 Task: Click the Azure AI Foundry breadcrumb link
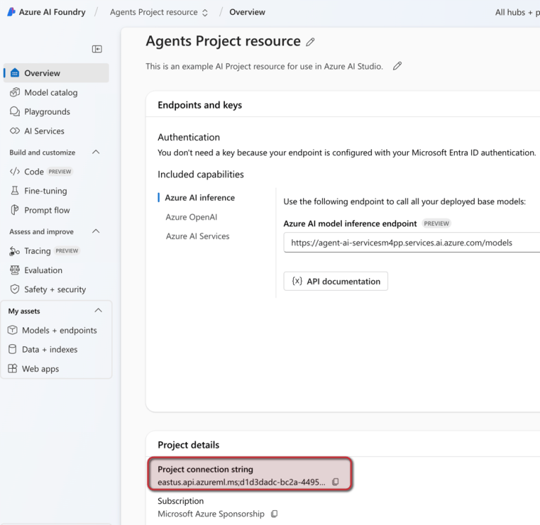tap(52, 12)
